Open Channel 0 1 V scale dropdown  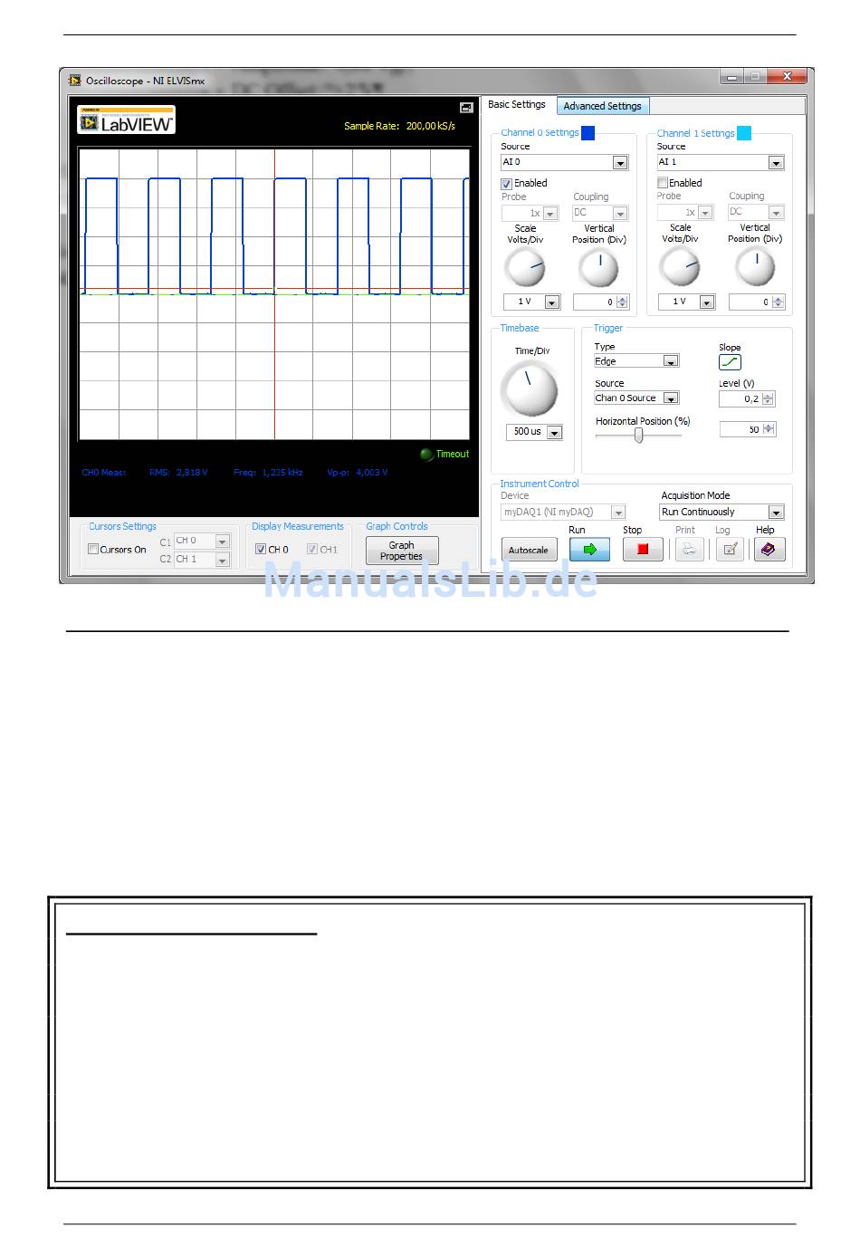[552, 302]
